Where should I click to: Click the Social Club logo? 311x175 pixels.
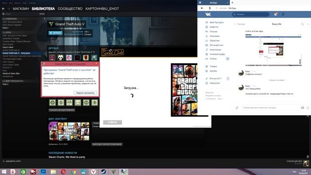pos(112,52)
